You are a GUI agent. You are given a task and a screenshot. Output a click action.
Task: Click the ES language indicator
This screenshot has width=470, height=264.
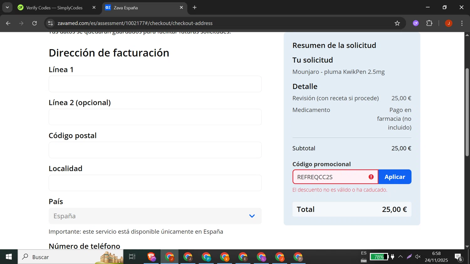pos(364,253)
